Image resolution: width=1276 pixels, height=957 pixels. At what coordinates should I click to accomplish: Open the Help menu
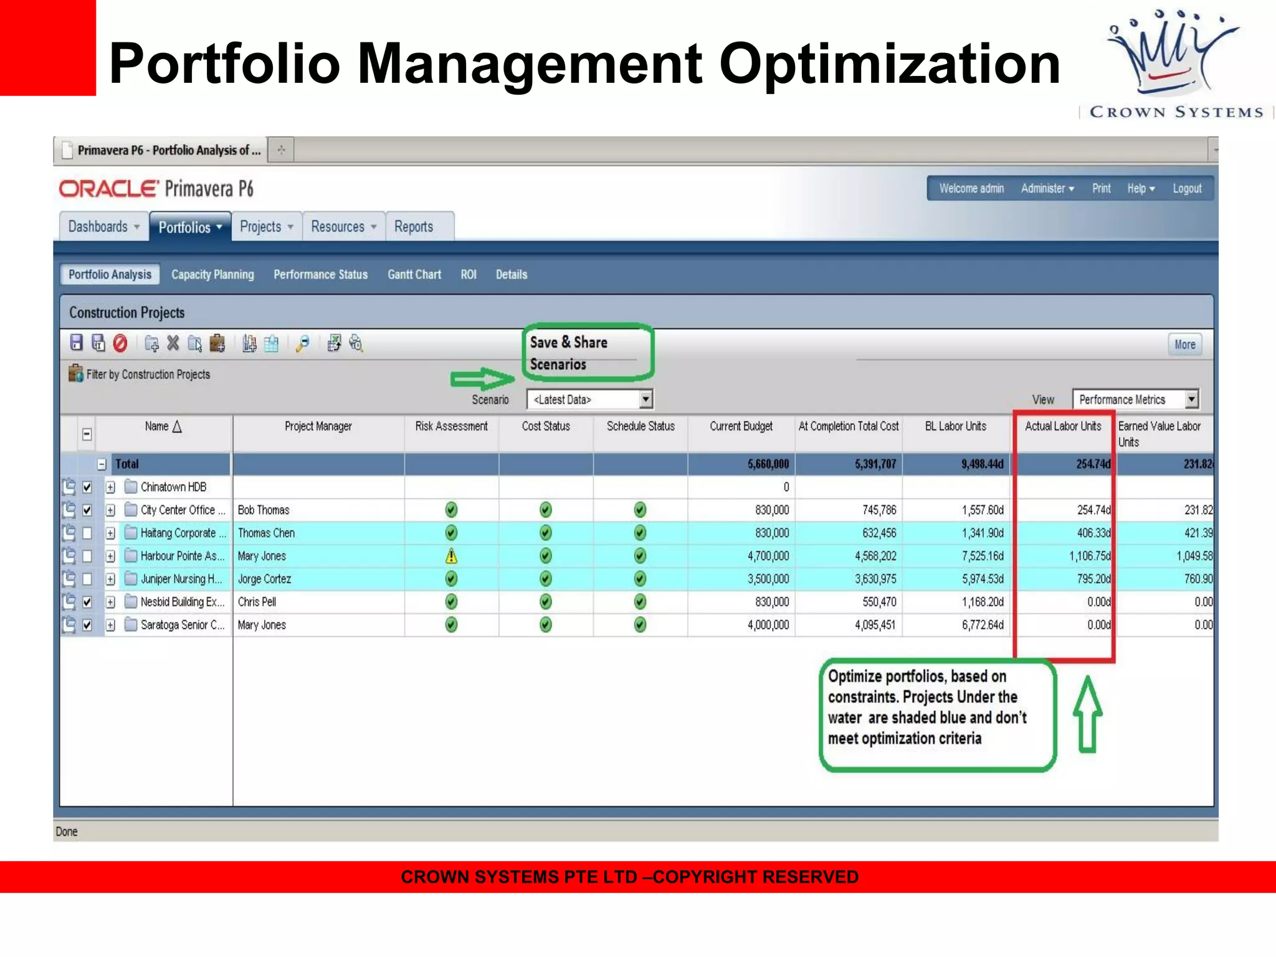pos(1141,188)
